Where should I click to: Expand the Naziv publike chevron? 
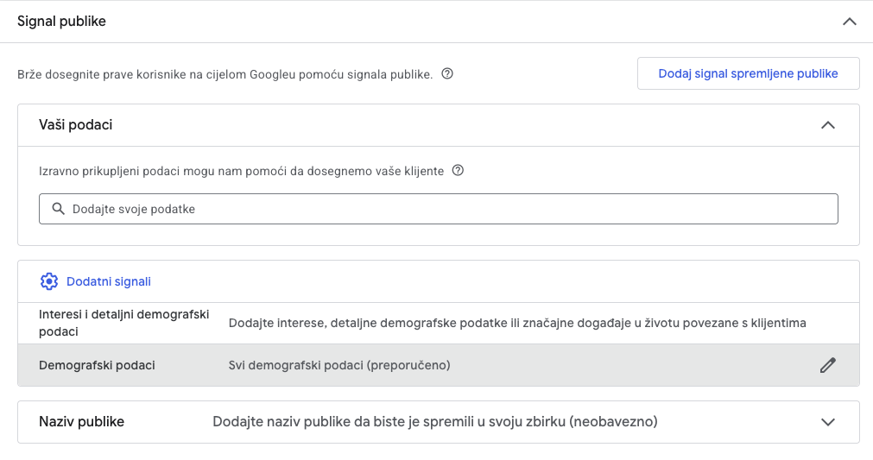coord(827,422)
